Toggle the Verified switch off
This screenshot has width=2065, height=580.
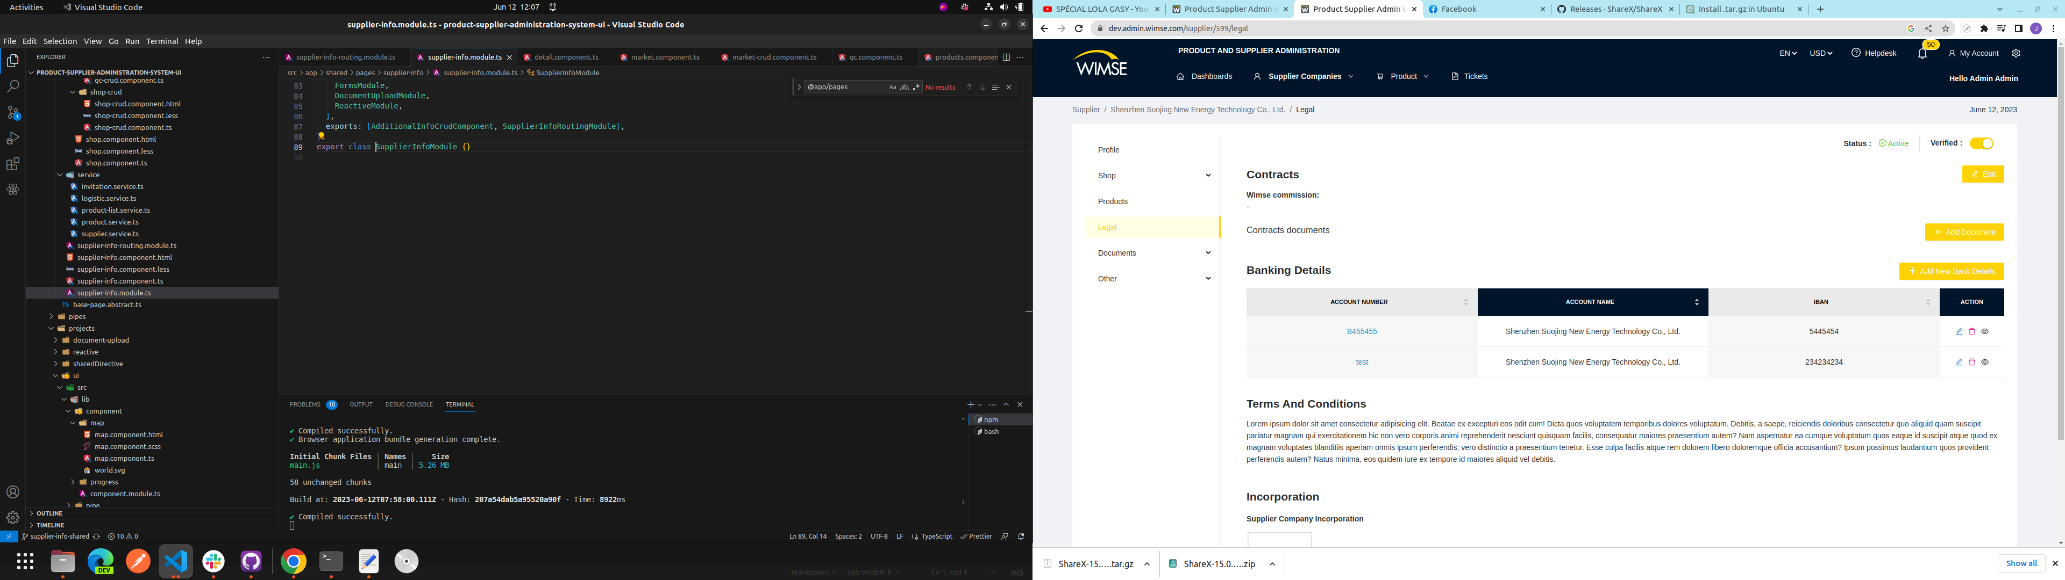1981,143
